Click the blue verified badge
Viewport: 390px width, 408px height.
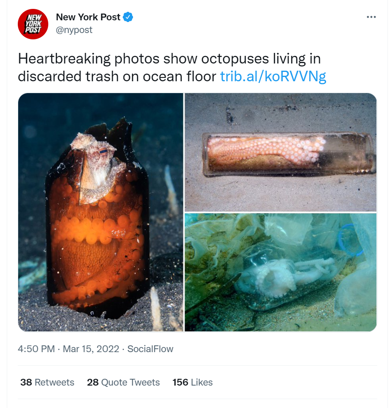(x=128, y=17)
